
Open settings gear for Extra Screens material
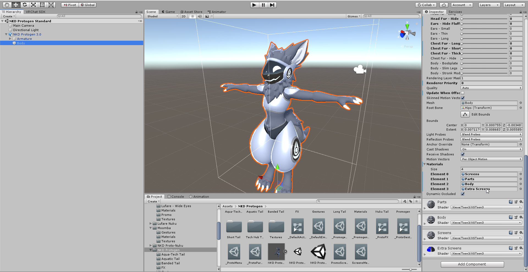tap(521, 248)
